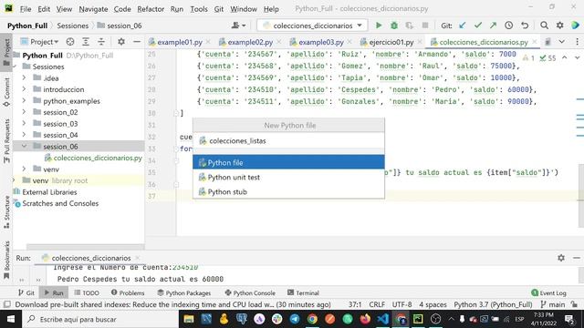Open the Python Packages tool window
The height and width of the screenshot is (328, 584).
click(x=184, y=292)
